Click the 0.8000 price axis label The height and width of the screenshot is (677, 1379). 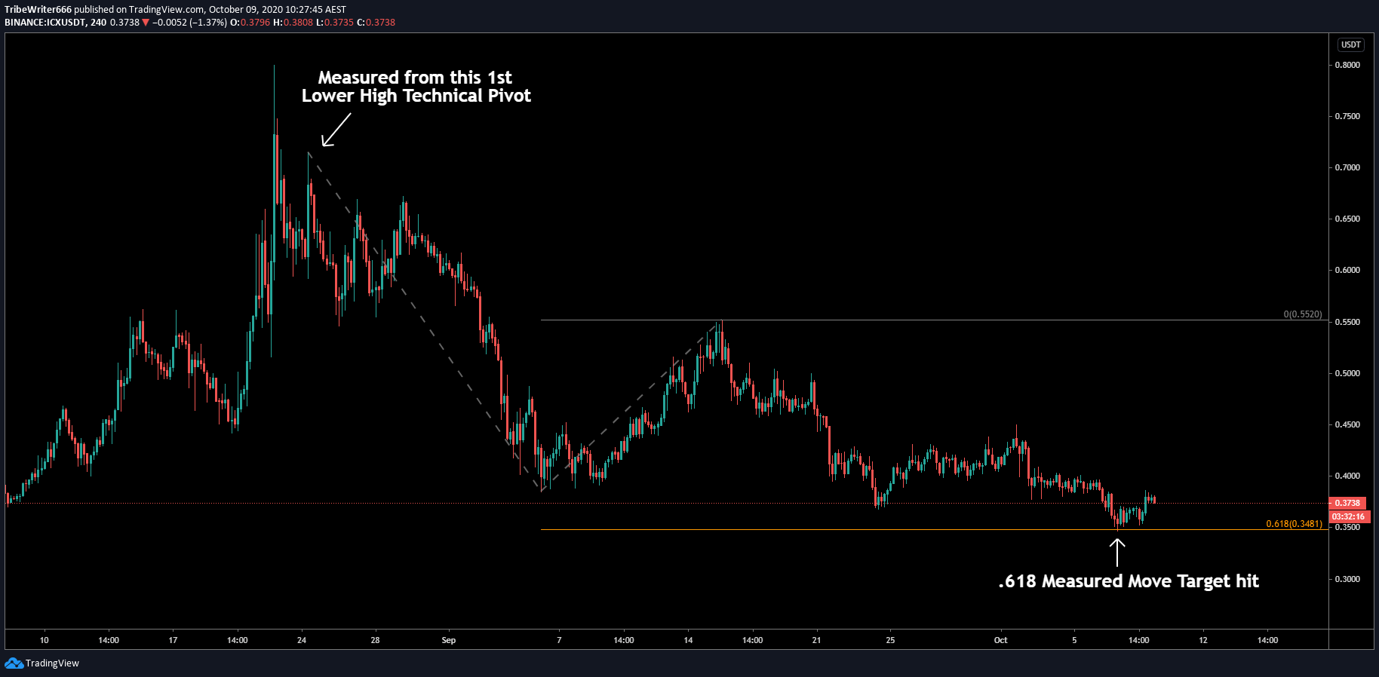[x=1347, y=65]
